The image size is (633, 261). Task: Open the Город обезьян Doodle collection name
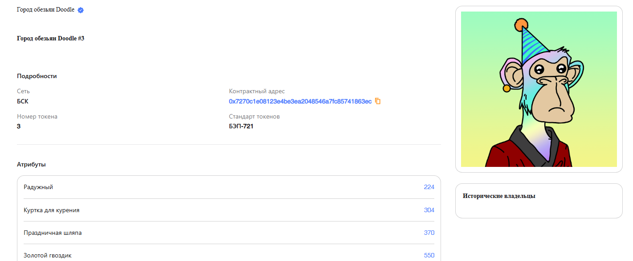pyautogui.click(x=45, y=10)
